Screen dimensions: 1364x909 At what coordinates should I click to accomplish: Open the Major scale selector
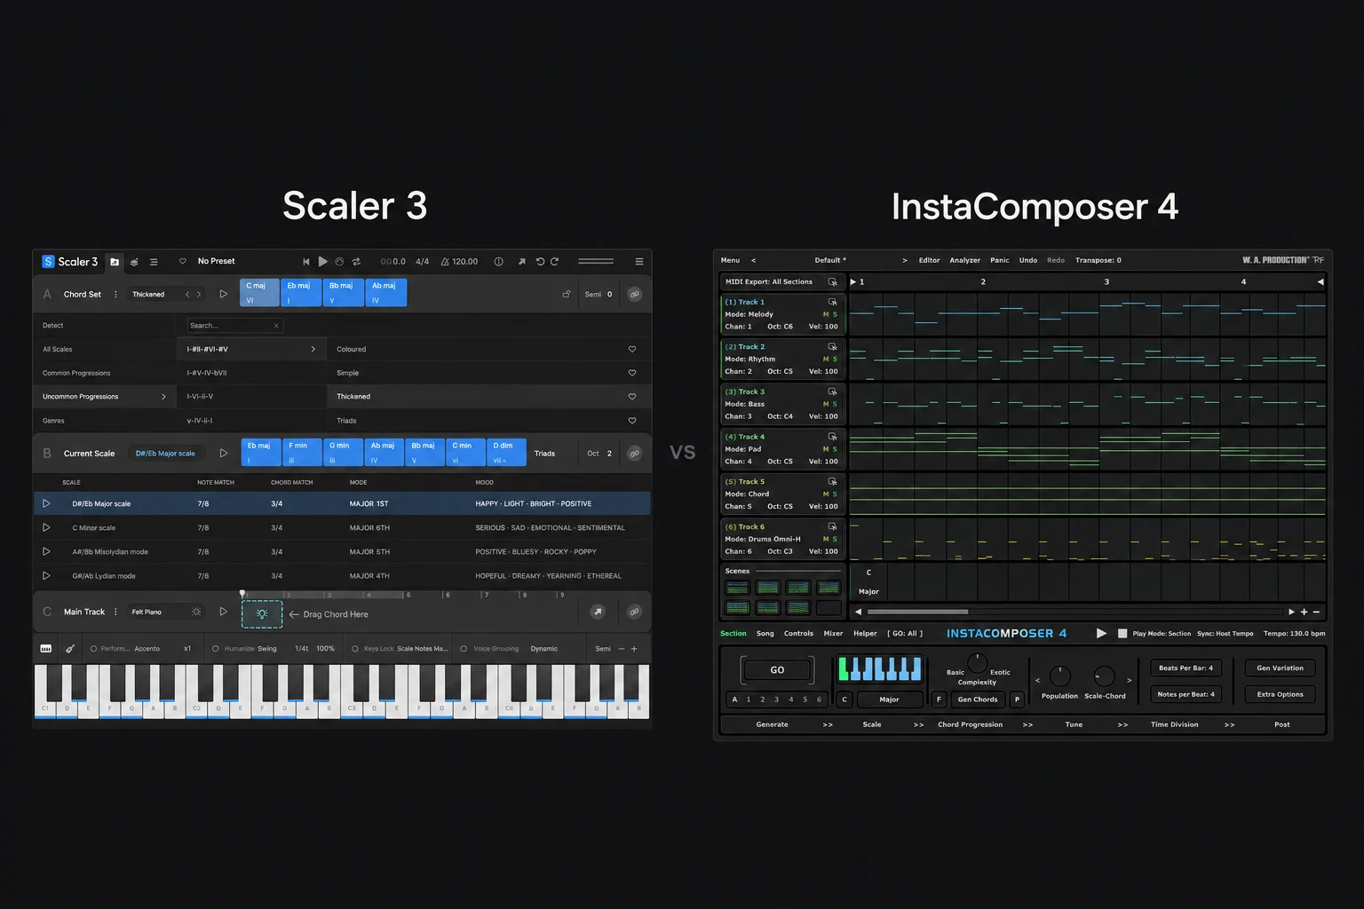coord(889,700)
